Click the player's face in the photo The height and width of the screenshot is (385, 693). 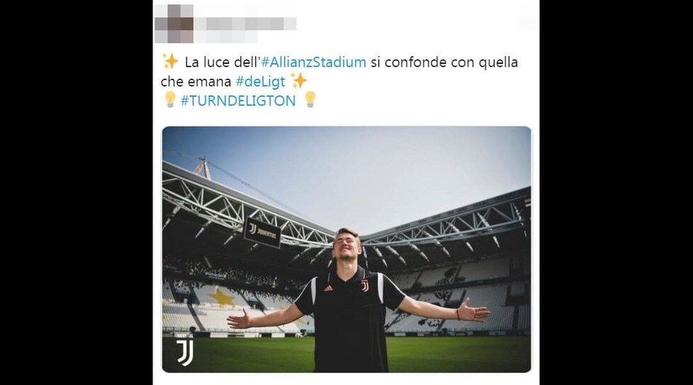click(x=347, y=246)
